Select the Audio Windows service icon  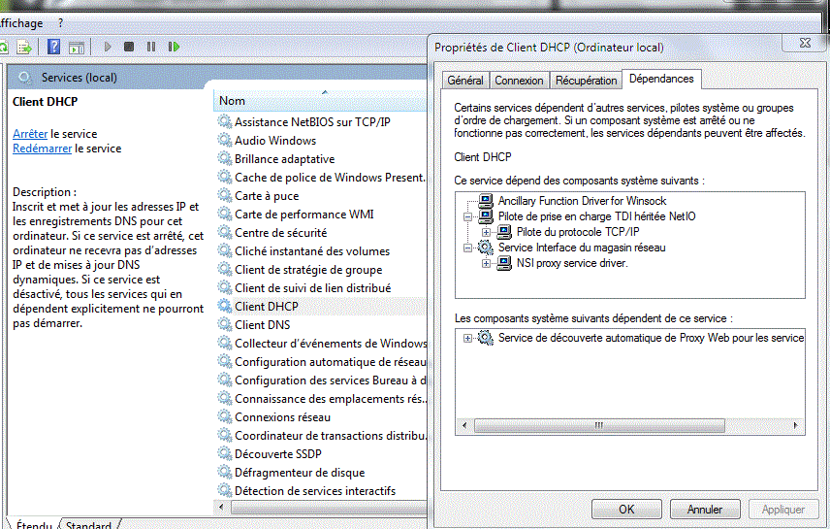tap(225, 140)
